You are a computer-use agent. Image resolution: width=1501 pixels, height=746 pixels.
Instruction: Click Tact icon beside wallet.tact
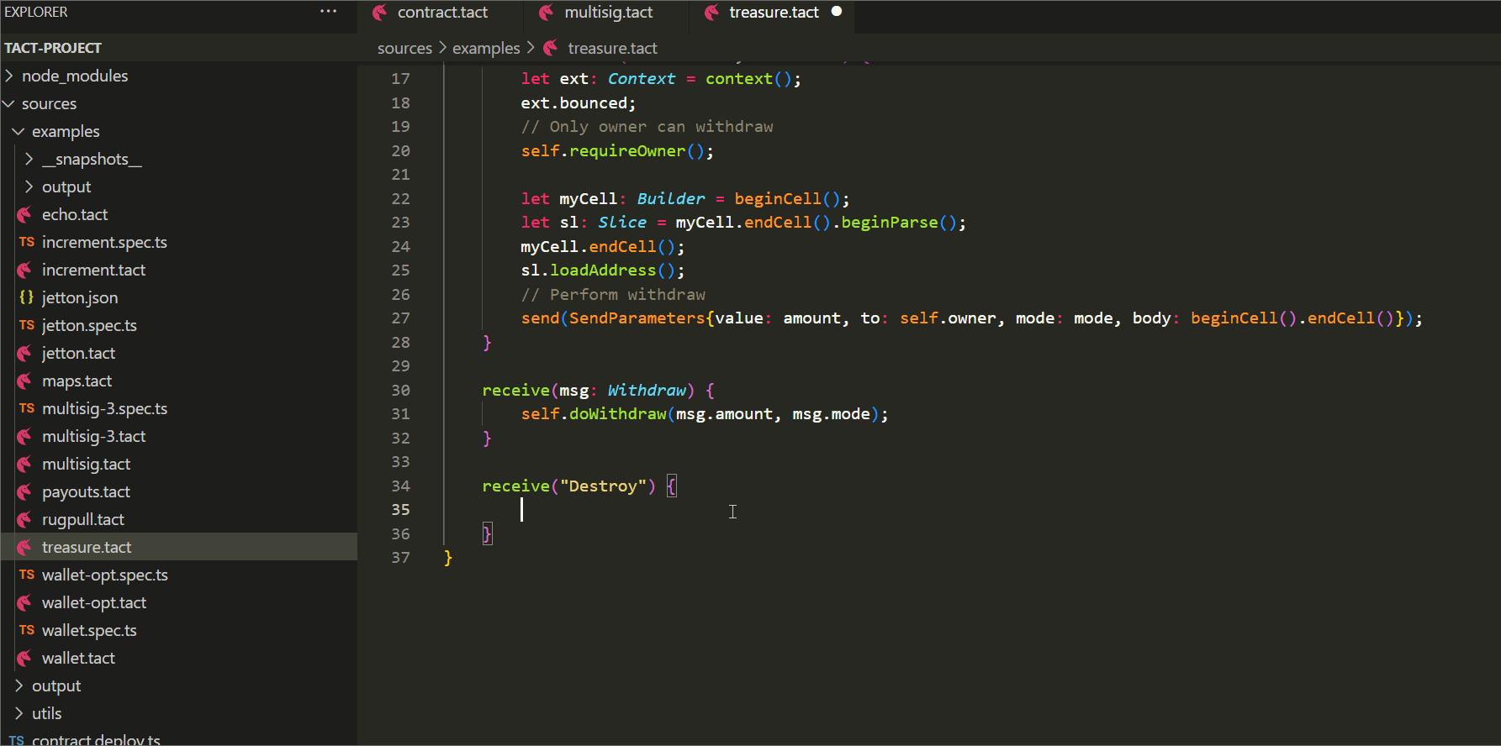[25, 658]
